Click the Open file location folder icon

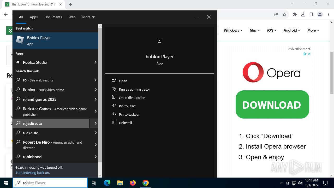point(114,97)
